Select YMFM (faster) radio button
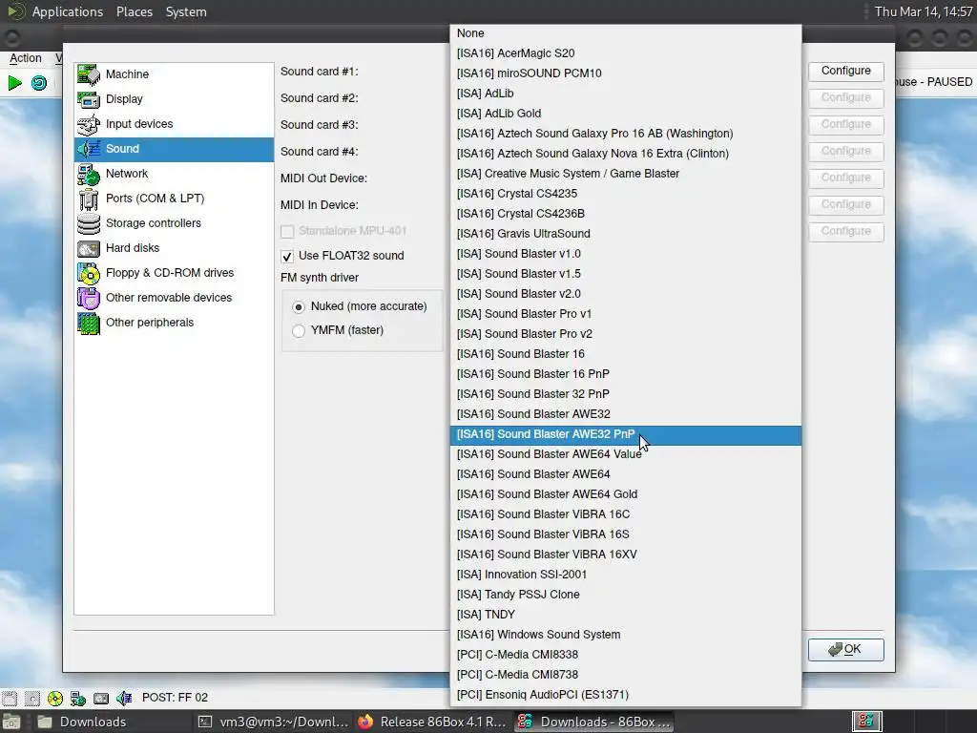 click(x=299, y=330)
